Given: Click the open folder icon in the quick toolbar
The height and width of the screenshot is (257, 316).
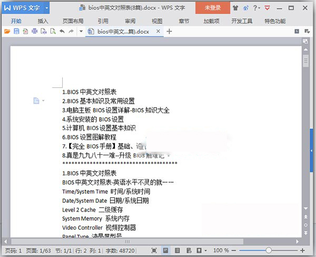Looking at the screenshot, I should 7,31.
